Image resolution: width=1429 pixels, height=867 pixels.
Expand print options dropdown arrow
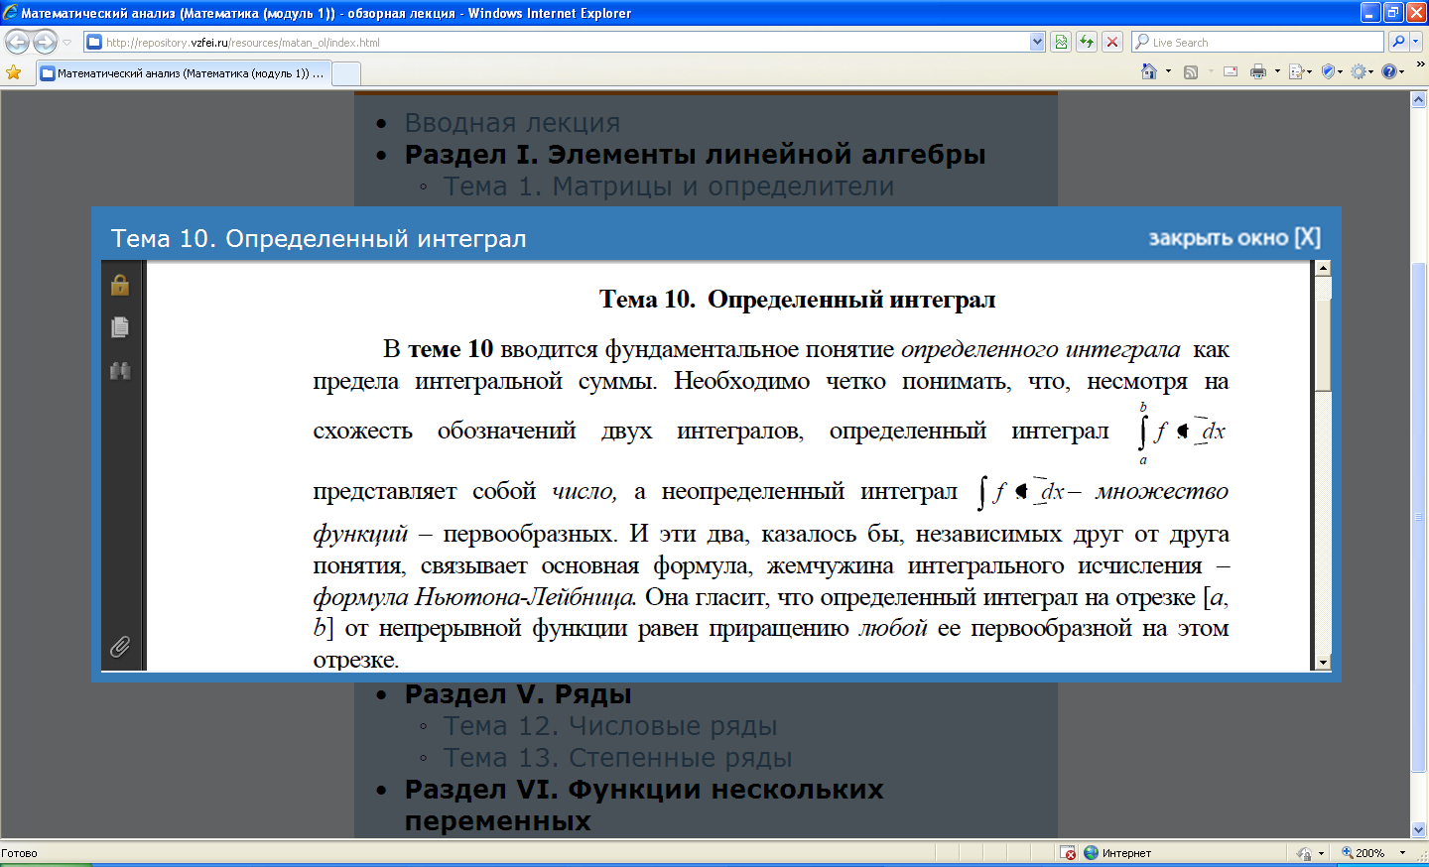(1277, 71)
